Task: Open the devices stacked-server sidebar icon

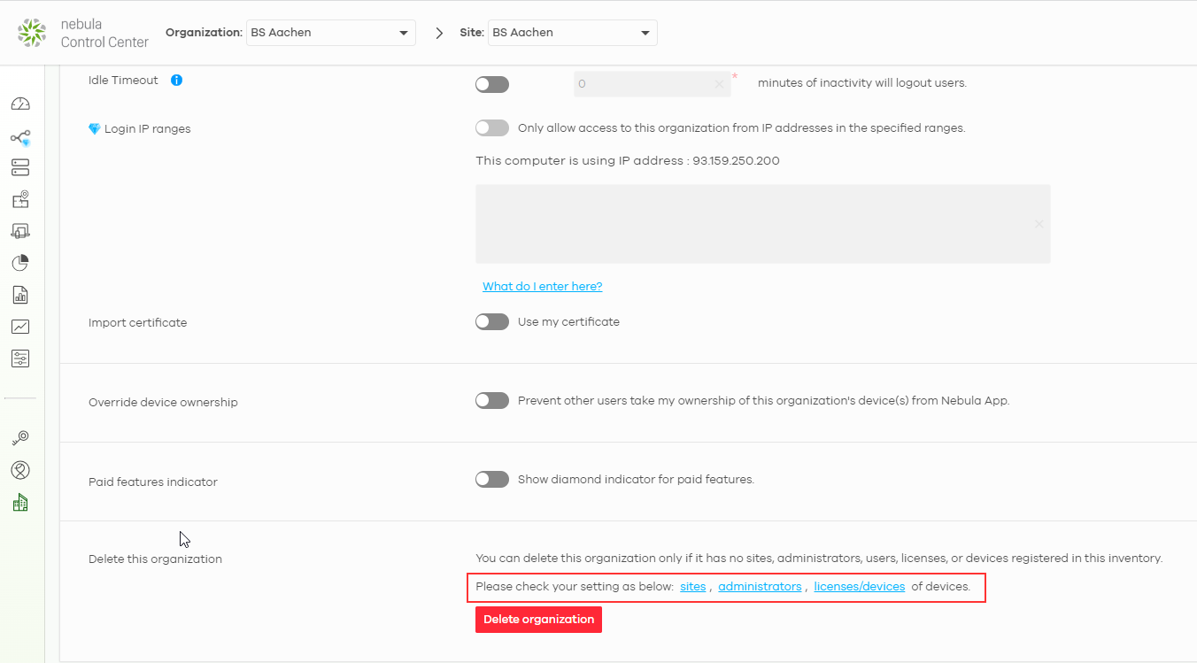Action: [20, 167]
